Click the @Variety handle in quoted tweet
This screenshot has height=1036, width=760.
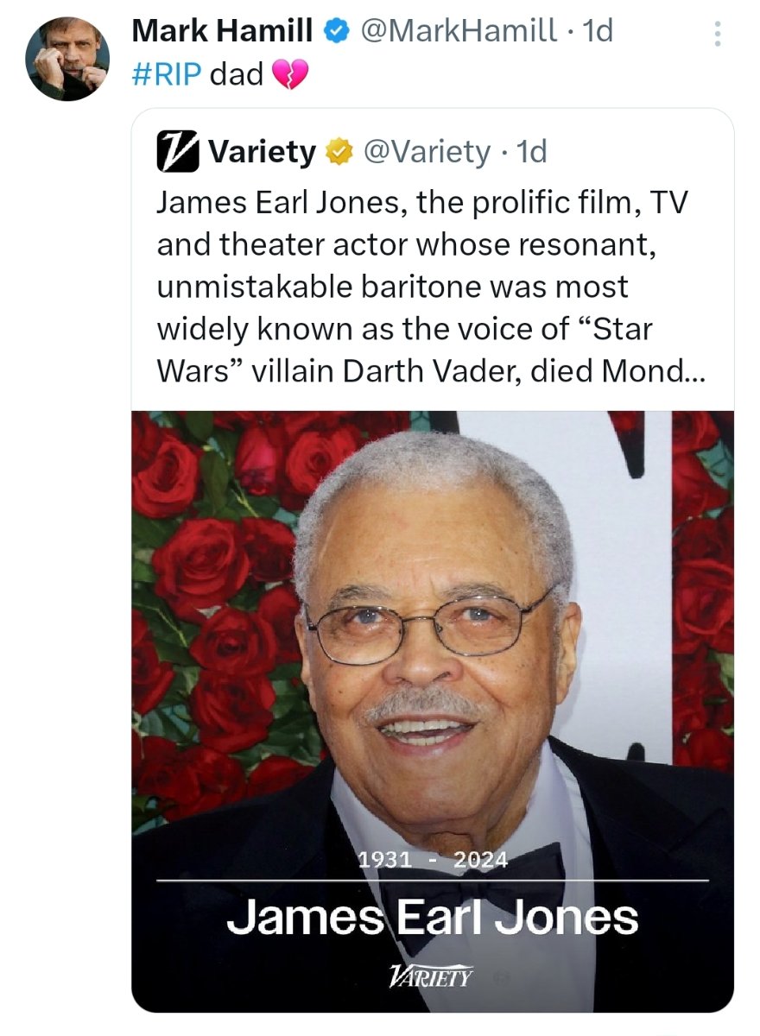pos(427,153)
